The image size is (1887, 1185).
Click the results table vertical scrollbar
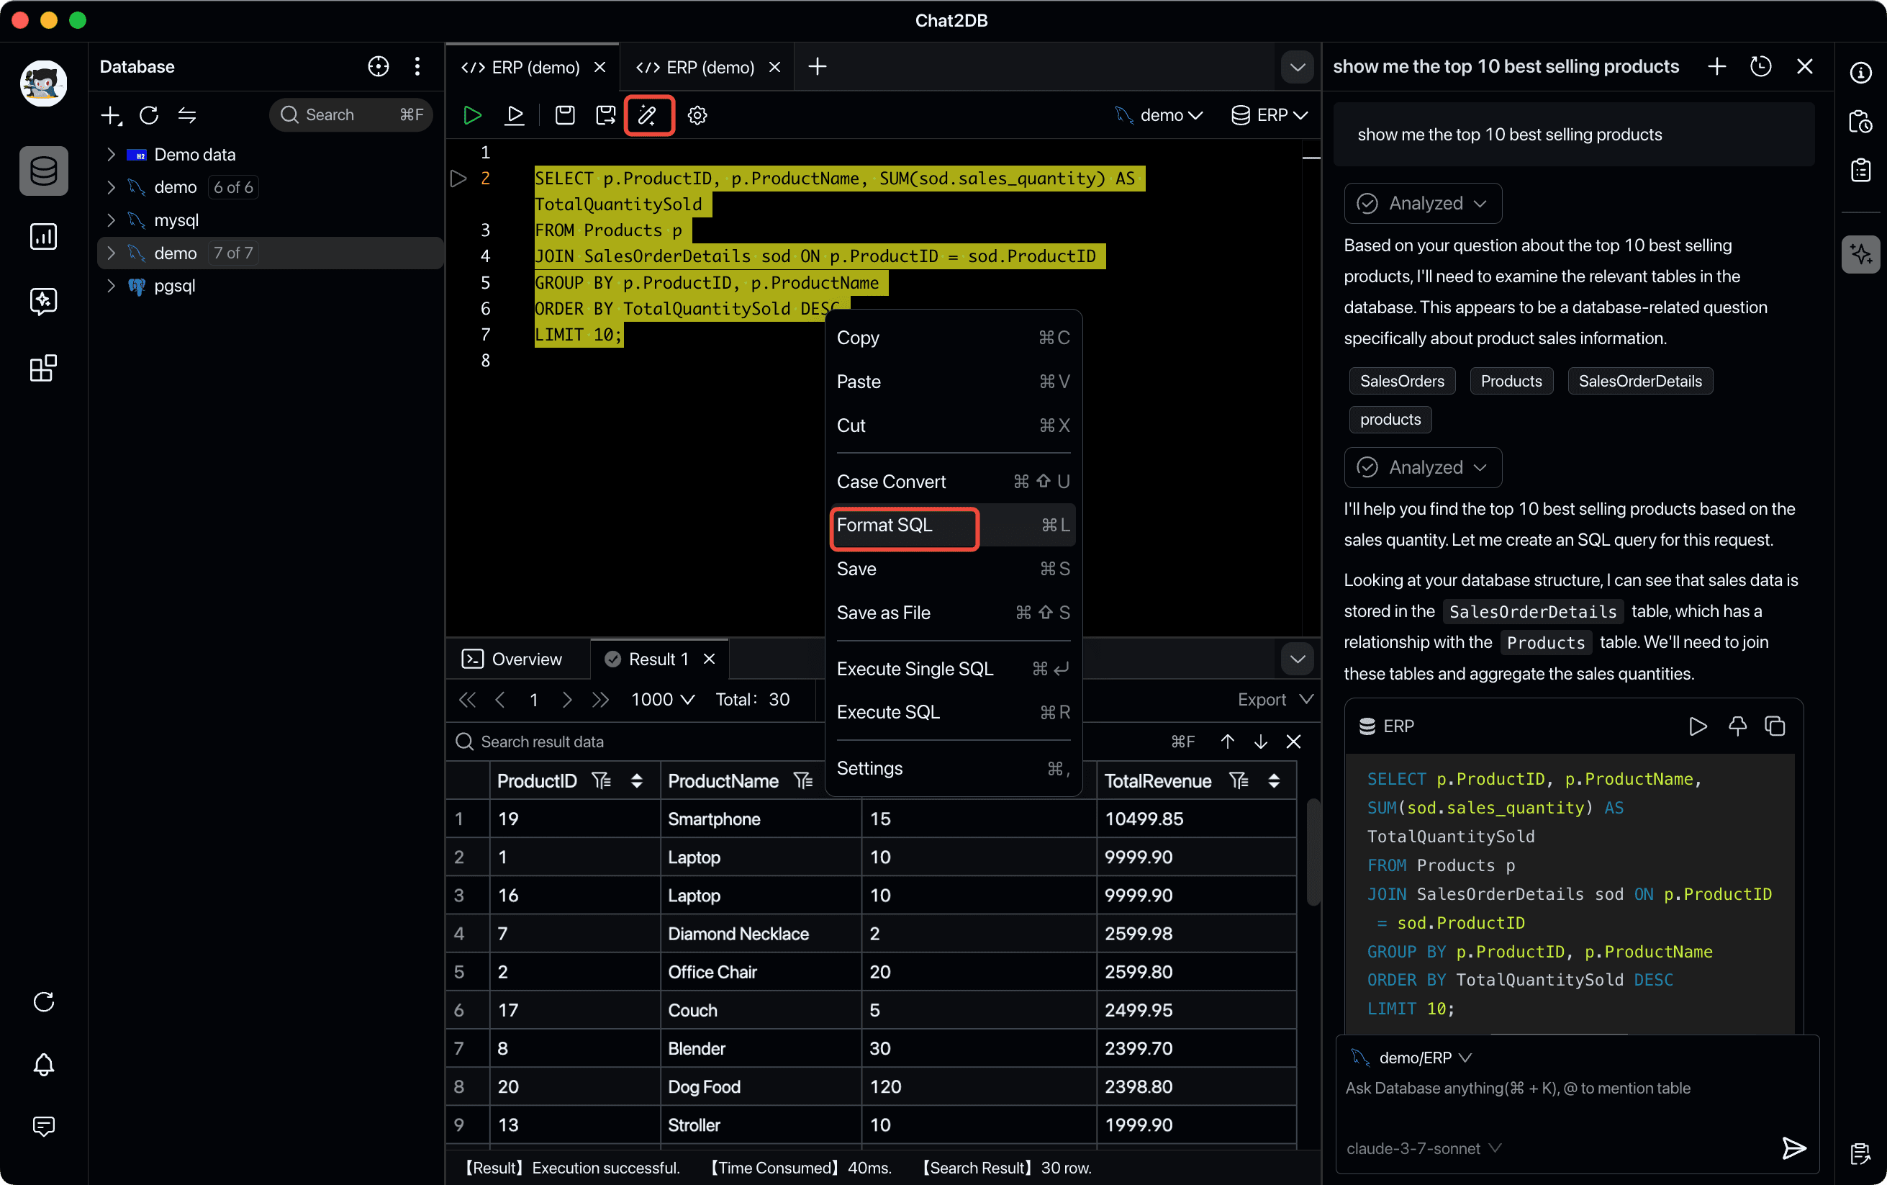1313,852
